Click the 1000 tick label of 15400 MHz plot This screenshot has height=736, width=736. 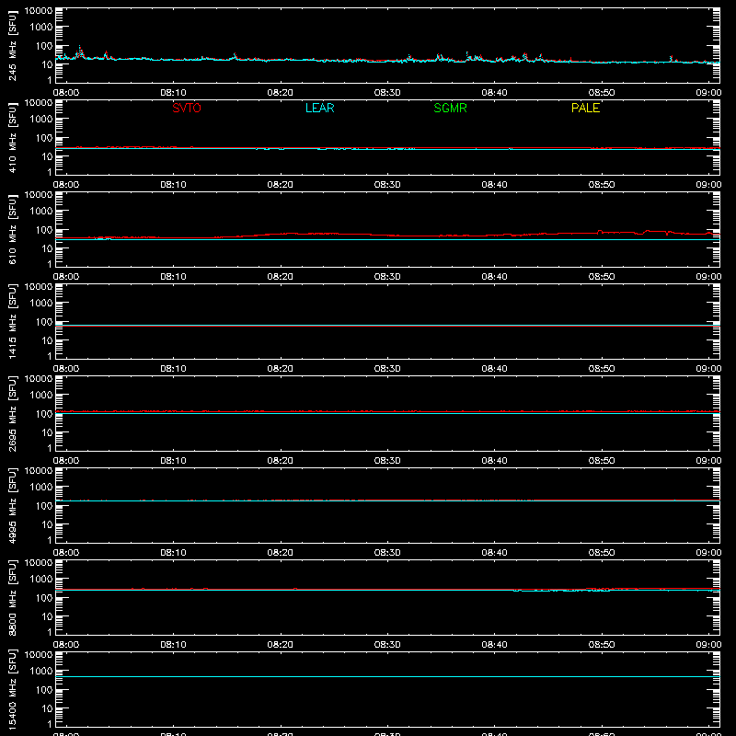(41, 672)
